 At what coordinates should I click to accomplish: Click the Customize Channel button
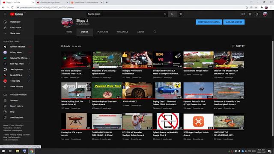(x=209, y=22)
